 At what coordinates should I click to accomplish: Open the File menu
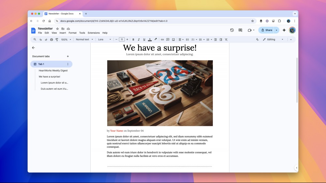click(x=40, y=33)
